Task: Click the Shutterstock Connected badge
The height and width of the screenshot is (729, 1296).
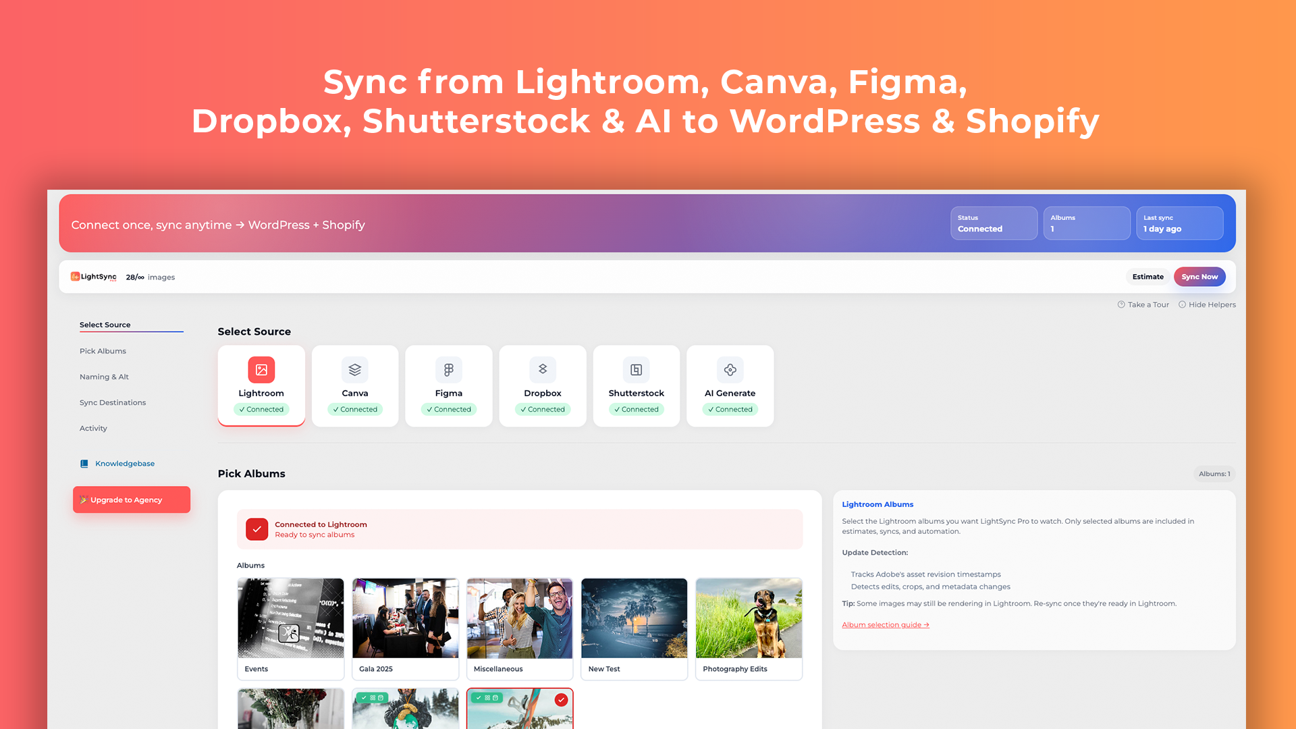Action: pyautogui.click(x=637, y=409)
